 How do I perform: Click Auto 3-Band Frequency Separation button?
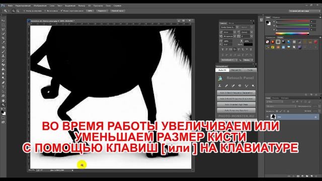click(236, 99)
